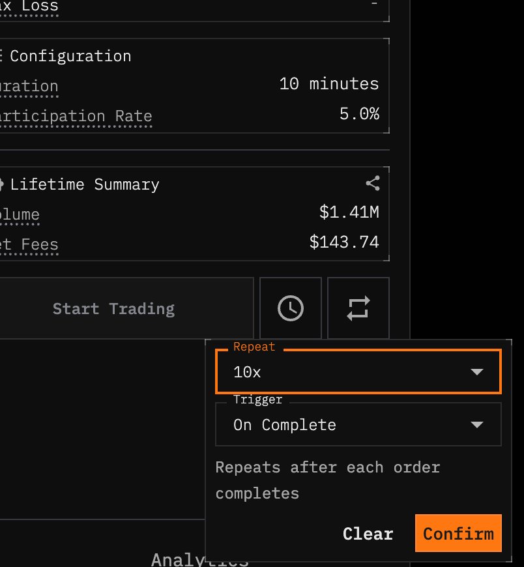Select the 10 minutes duration value
The image size is (524, 567).
pyautogui.click(x=329, y=84)
